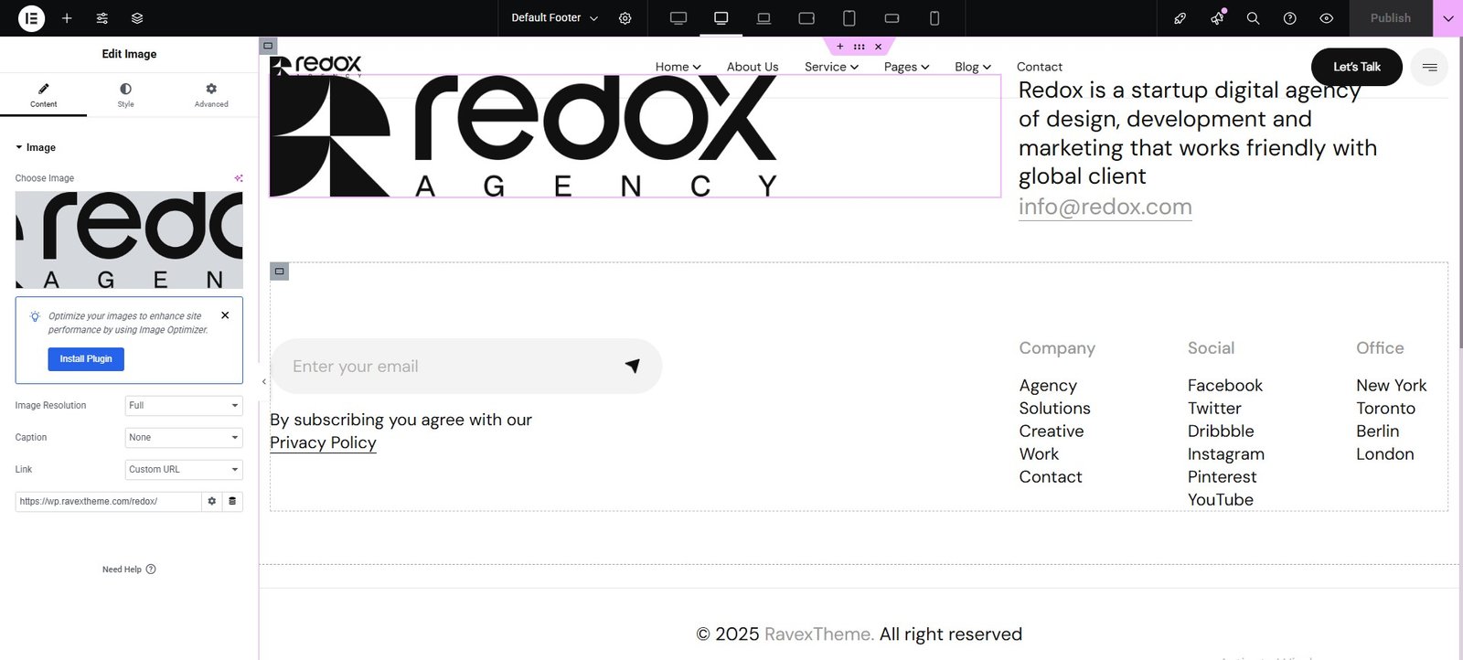1463x660 pixels.
Task: Click the Need Help link
Action: (129, 570)
